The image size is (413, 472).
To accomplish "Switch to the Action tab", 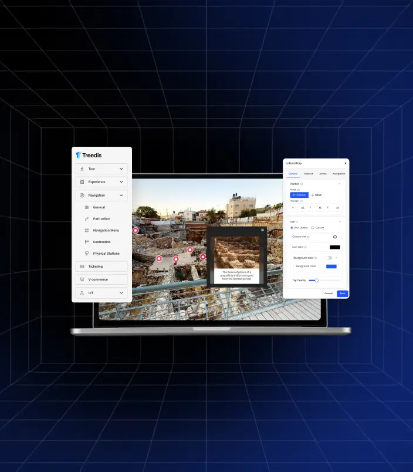I will tap(323, 174).
